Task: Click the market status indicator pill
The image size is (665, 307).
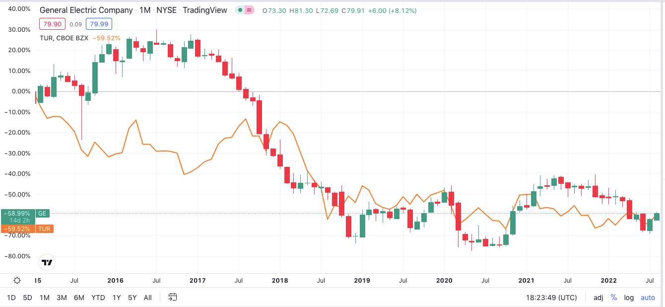Action: 245,10
